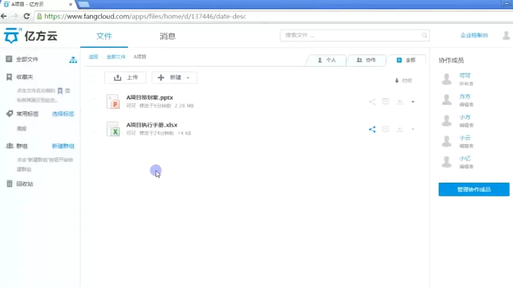Click the A项目 breadcrumb text
The width and height of the screenshot is (513, 288).
(140, 57)
